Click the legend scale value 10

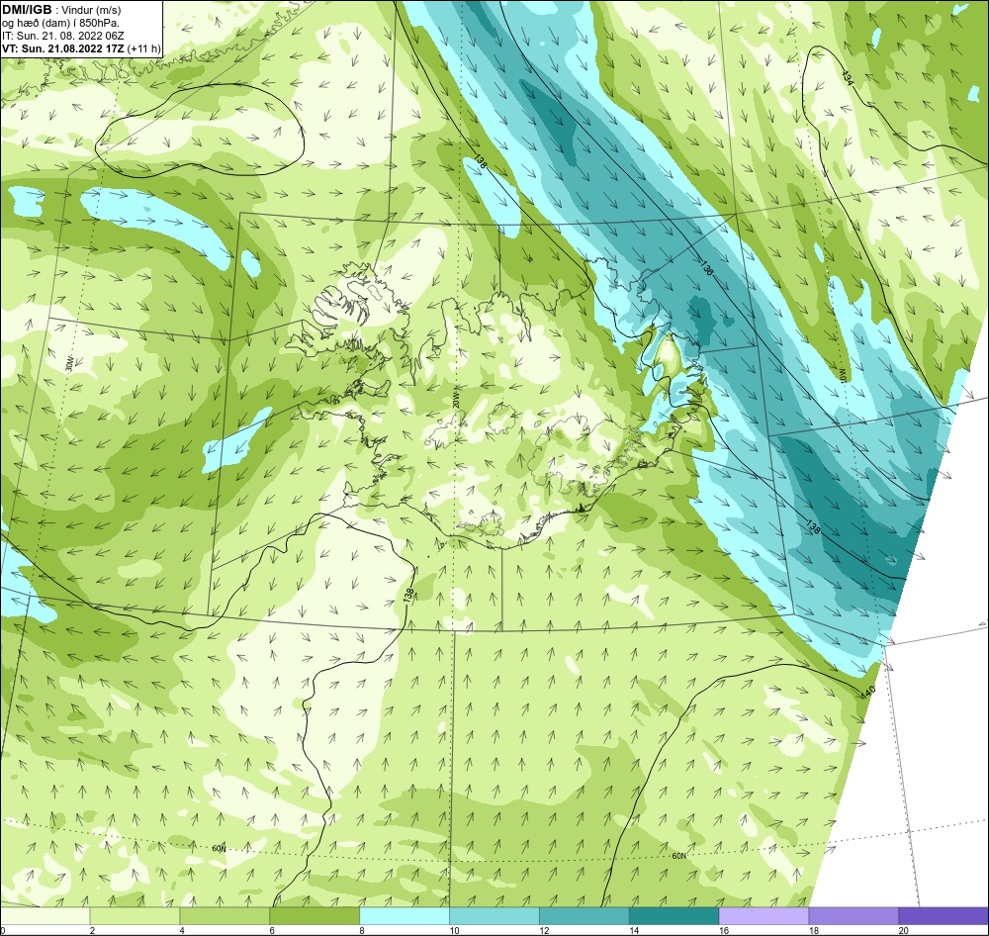(x=454, y=930)
